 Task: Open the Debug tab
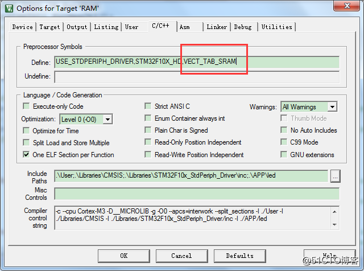pyautogui.click(x=243, y=27)
